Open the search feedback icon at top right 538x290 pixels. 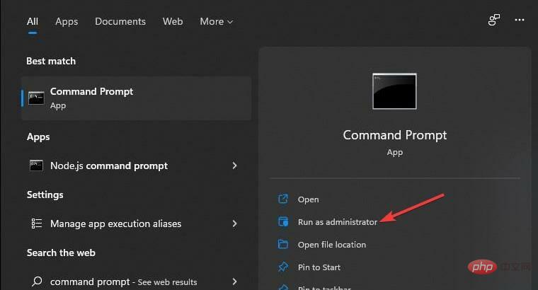494,21
